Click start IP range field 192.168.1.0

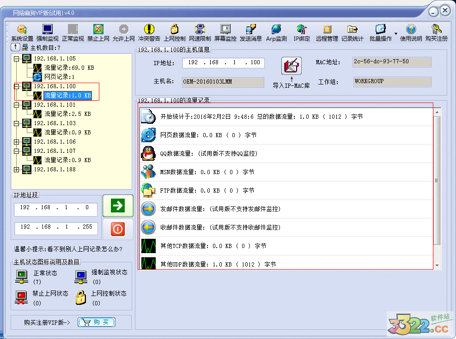(x=55, y=209)
